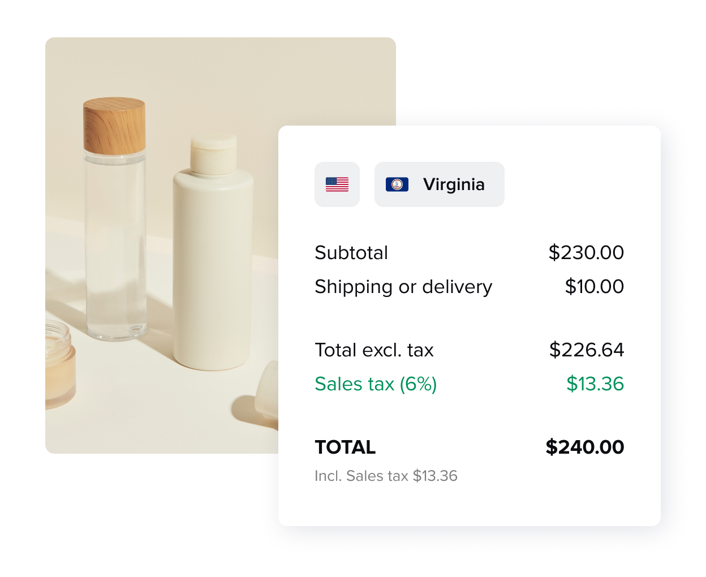Select the $230.00 subtotal amount
The height and width of the screenshot is (577, 706).
[586, 252]
